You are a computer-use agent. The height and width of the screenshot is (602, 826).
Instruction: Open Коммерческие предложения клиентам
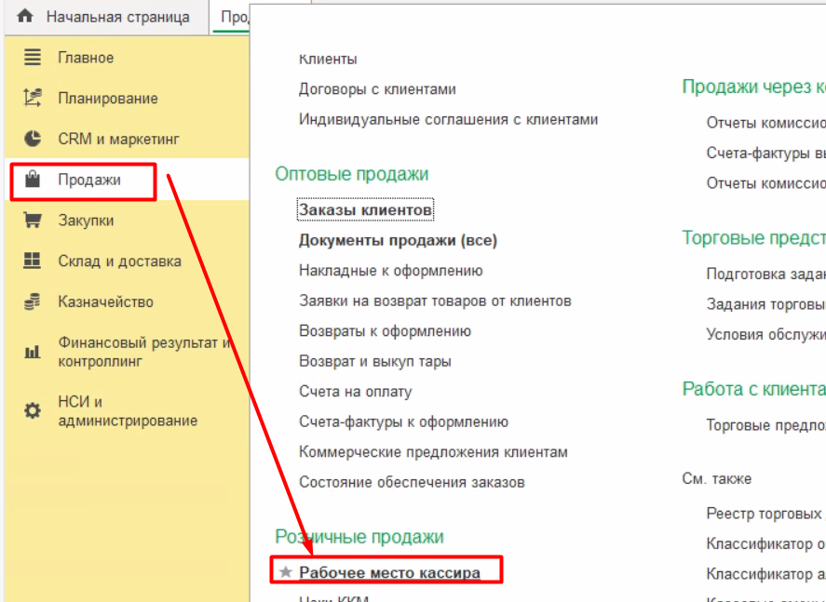pyautogui.click(x=433, y=451)
